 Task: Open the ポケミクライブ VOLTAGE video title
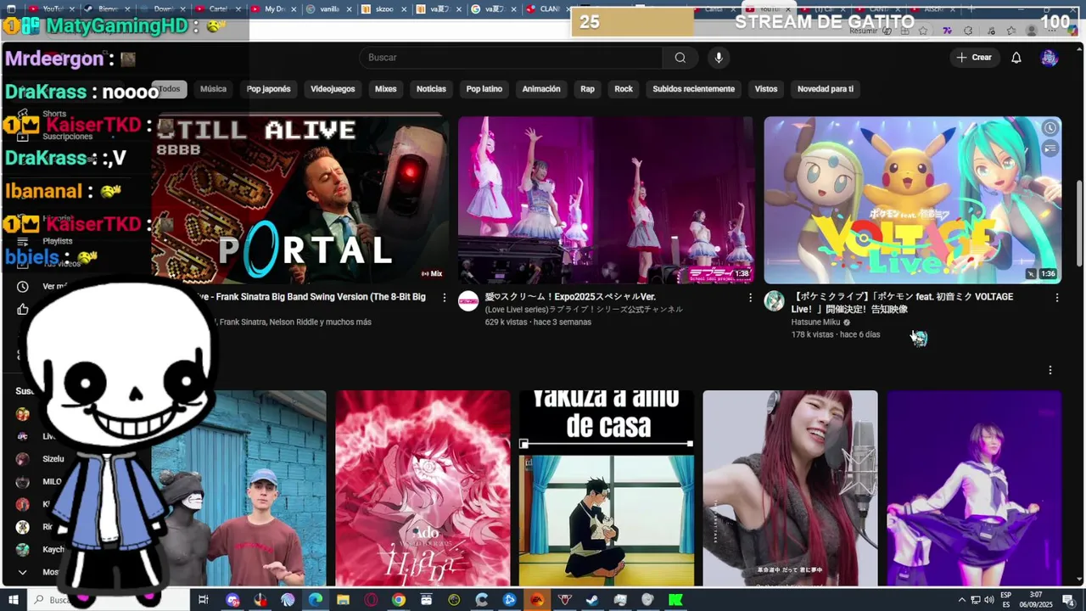(902, 303)
